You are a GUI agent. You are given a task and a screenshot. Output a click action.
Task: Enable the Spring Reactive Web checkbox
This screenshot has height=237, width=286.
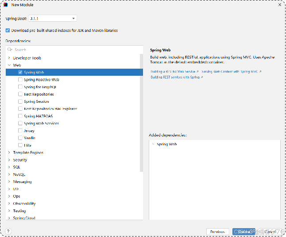click(x=20, y=80)
